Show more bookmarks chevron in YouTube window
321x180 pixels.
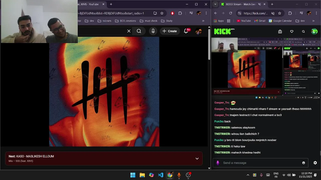[x=203, y=21]
